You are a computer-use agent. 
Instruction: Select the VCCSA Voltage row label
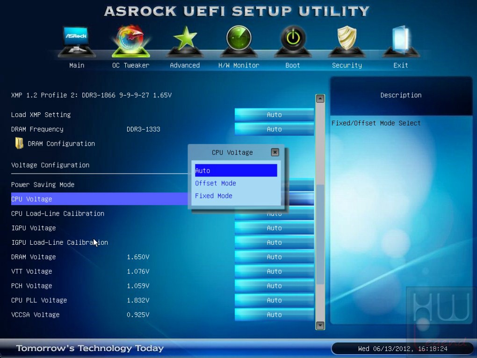pos(35,315)
